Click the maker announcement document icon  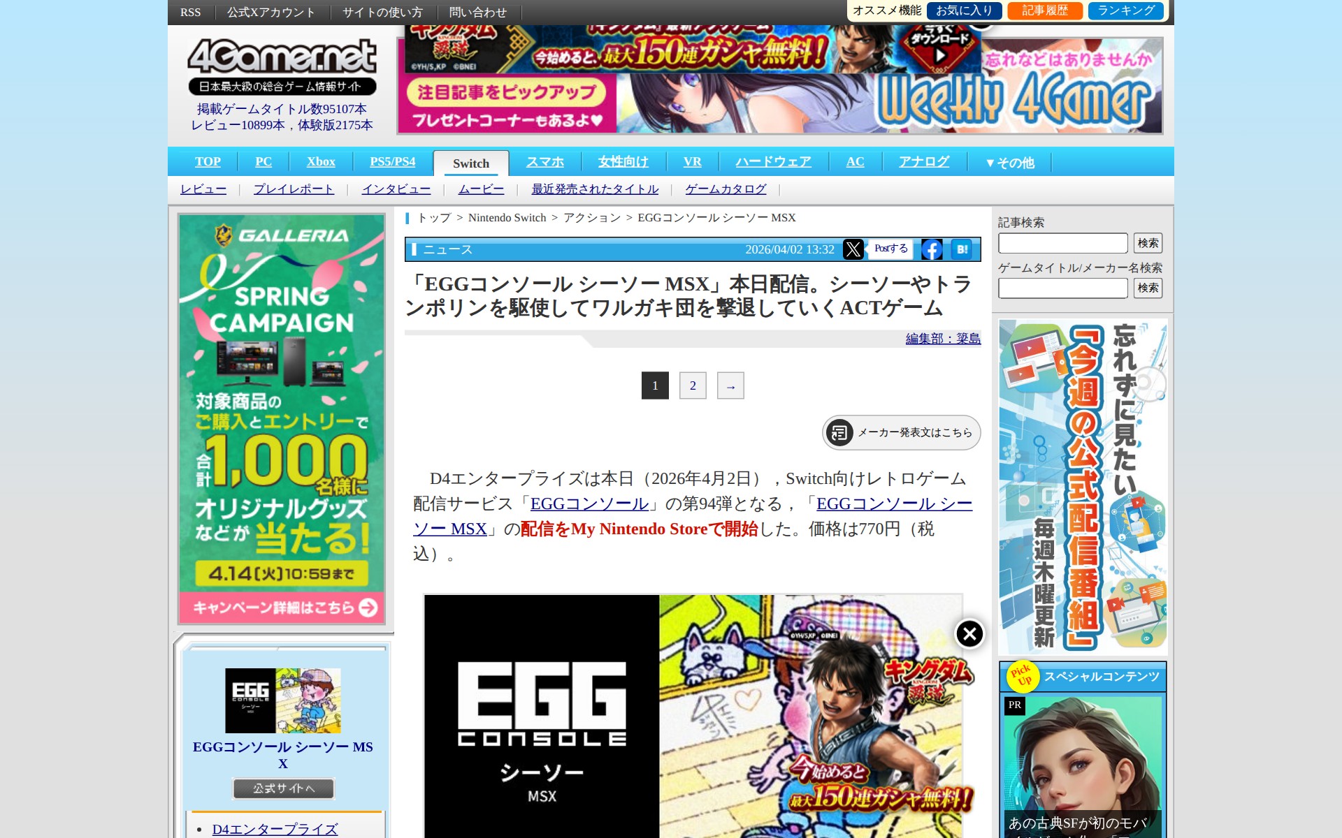[839, 433]
